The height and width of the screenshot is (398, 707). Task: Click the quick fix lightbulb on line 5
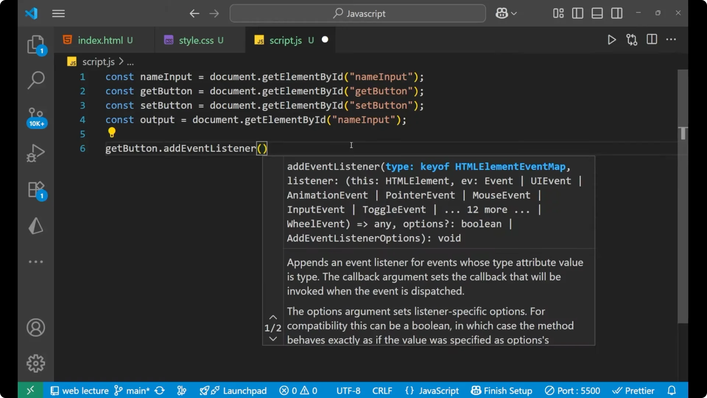112,132
